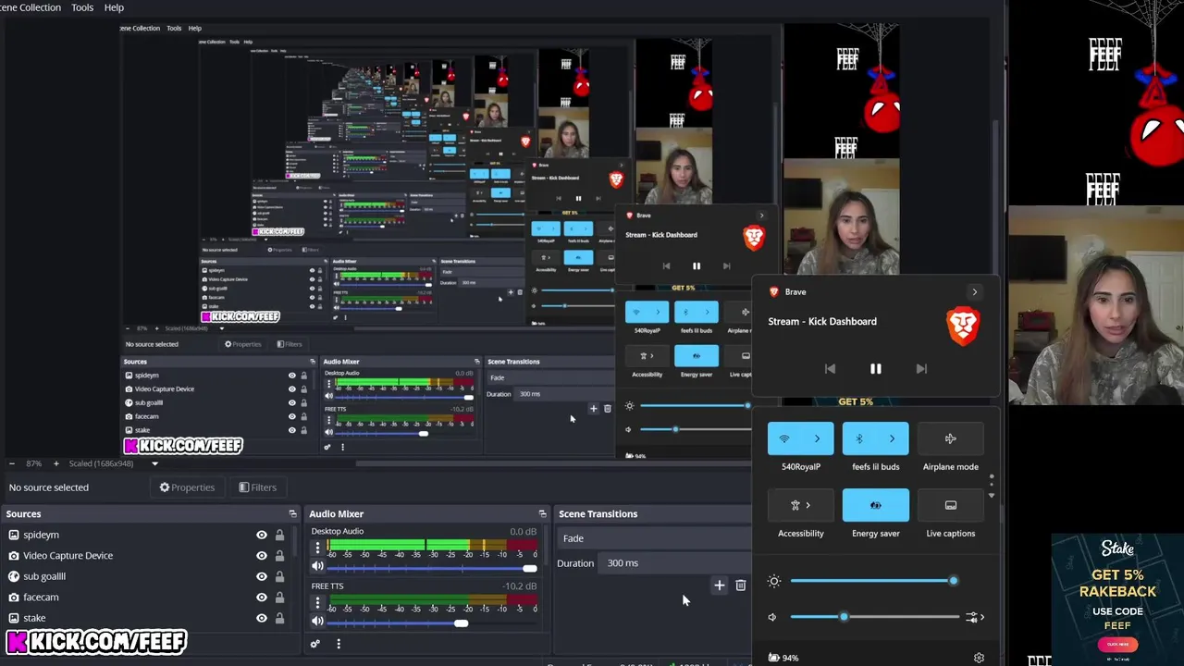Pop out the Sources dock
Image resolution: width=1184 pixels, height=666 pixels.
coord(293,513)
